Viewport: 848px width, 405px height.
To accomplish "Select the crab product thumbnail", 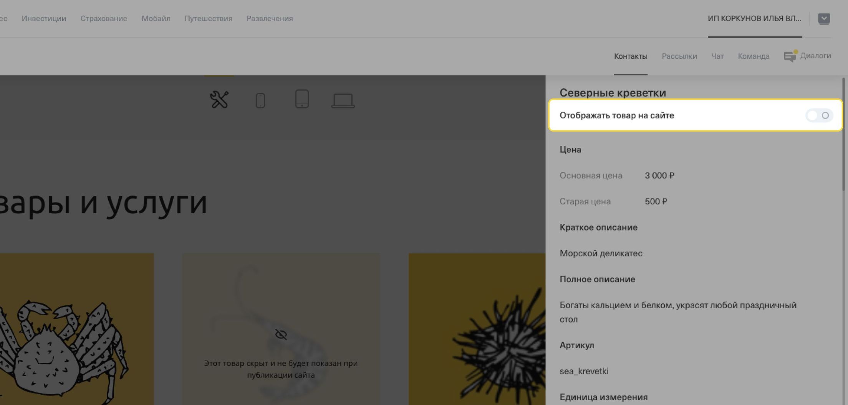I will coord(77,329).
